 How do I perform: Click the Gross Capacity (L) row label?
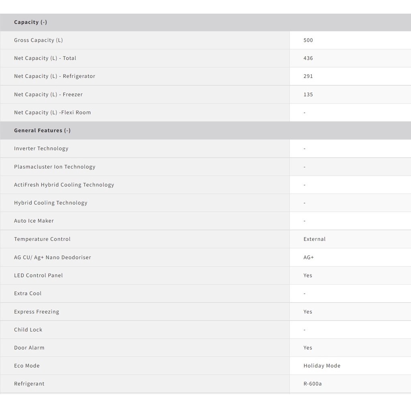[x=39, y=40]
